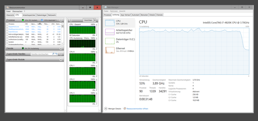Expand the Zugeordnete Module section
258x121 pixels.
tap(61, 60)
